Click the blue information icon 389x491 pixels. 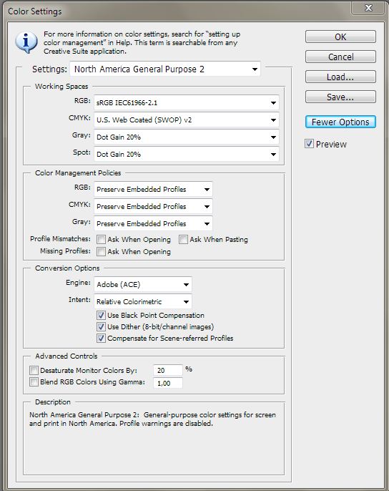(x=26, y=42)
